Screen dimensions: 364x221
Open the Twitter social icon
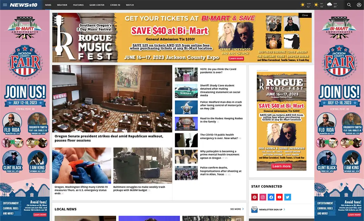(x=288, y=197)
